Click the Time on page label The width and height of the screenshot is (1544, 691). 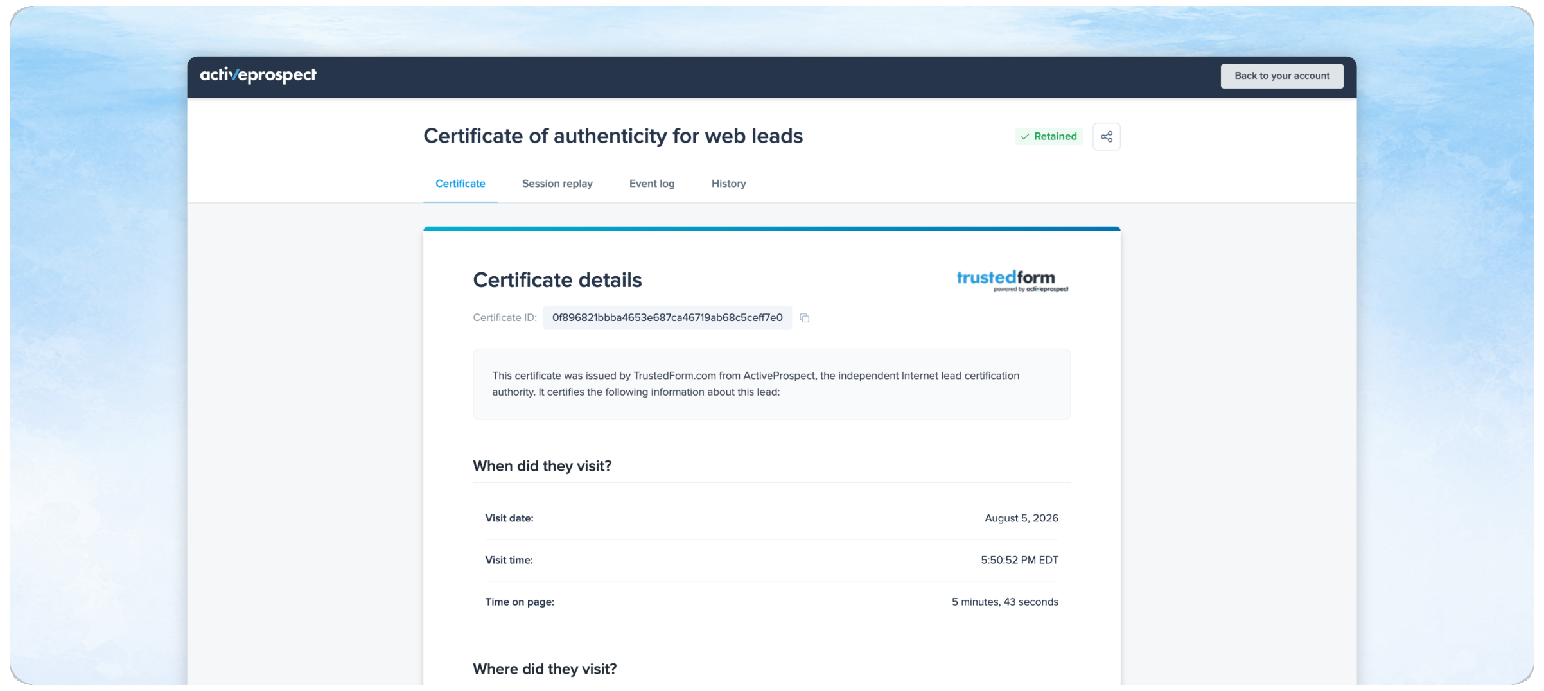[520, 602]
